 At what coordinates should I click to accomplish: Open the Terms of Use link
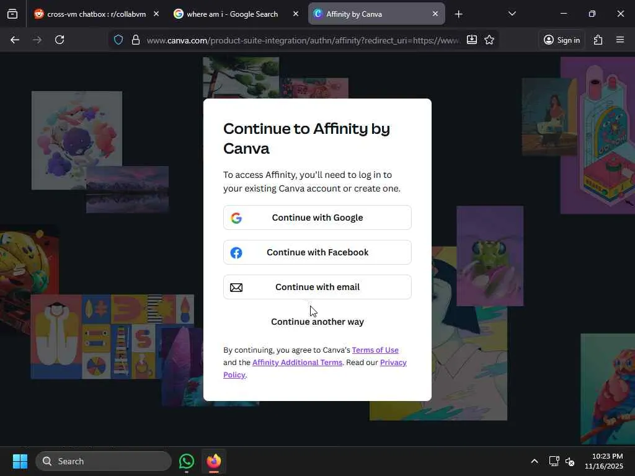(375, 350)
